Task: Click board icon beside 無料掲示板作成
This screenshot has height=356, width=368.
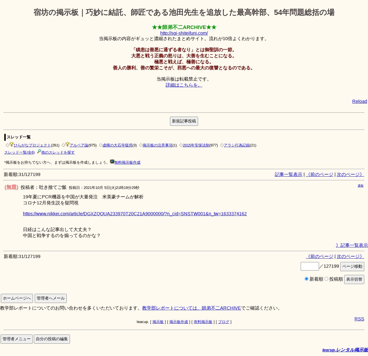Action: click(112, 162)
